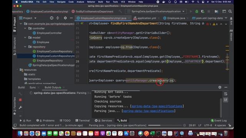Image resolution: width=246 pixels, height=138 pixels.
Task: Change line separator LF in status bar
Action: 200,125
